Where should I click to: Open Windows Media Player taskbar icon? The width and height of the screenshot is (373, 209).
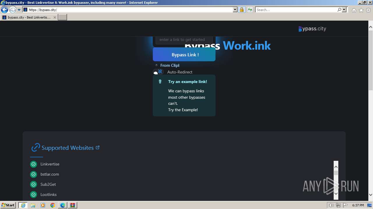[x=43, y=205]
